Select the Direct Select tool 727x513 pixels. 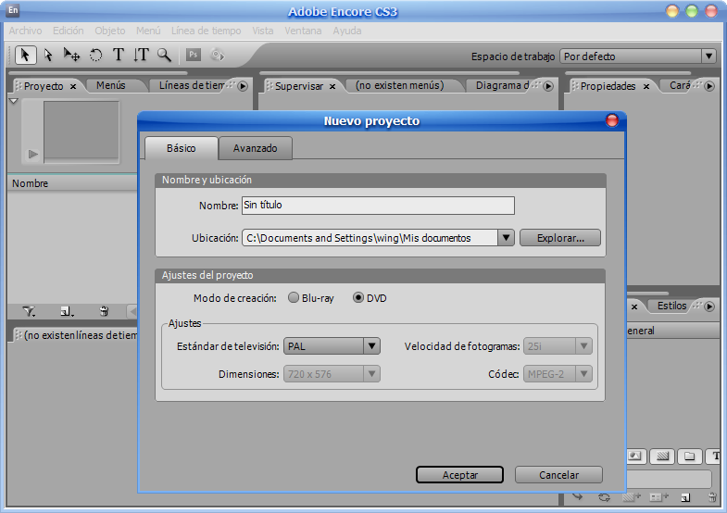tap(49, 55)
